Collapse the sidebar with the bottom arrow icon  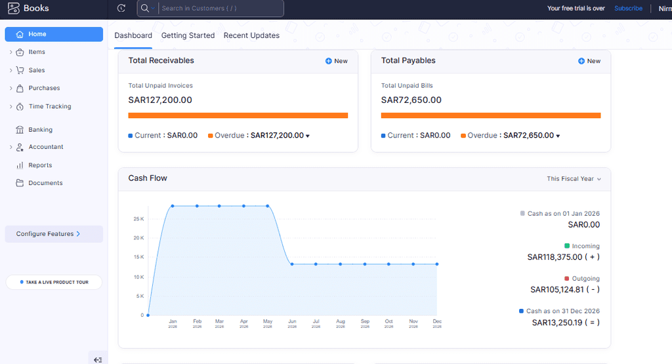98,359
